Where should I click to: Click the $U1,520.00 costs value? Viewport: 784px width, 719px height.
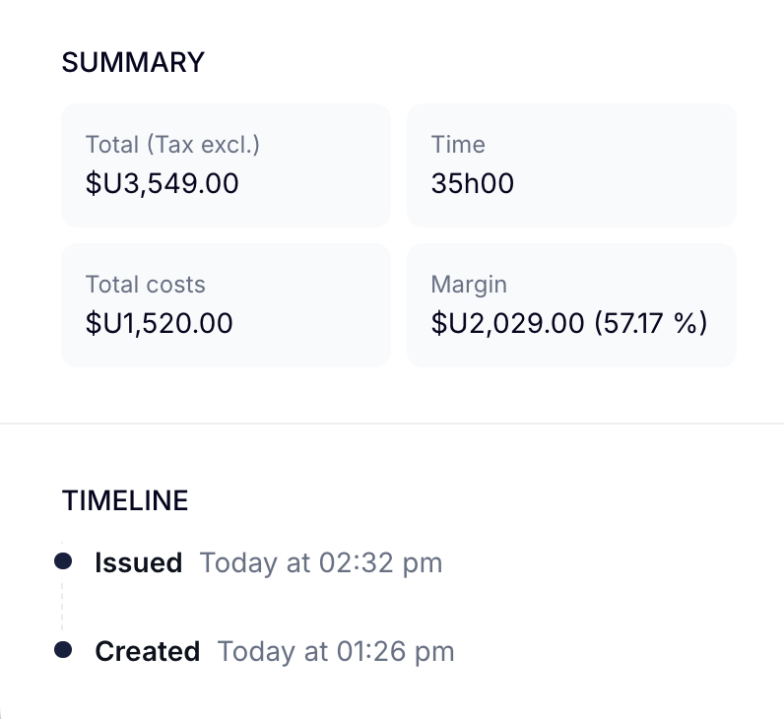coord(159,323)
